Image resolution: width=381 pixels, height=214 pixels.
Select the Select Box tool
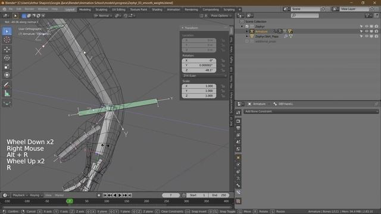coord(7,32)
